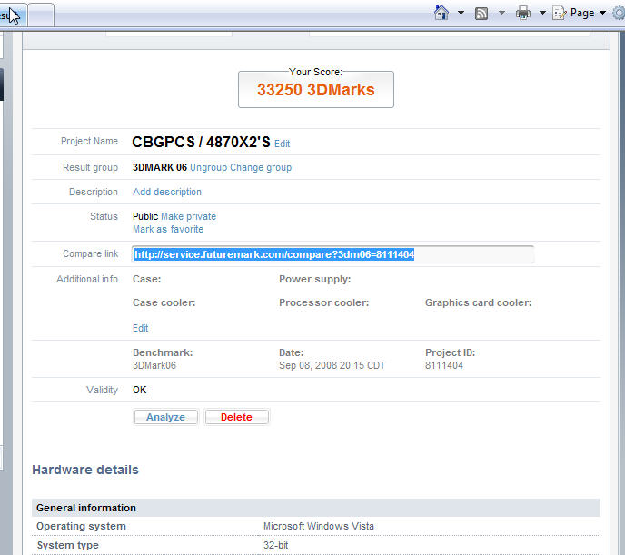The image size is (625, 555).
Task: Click the Ungroup link
Action: tap(208, 167)
